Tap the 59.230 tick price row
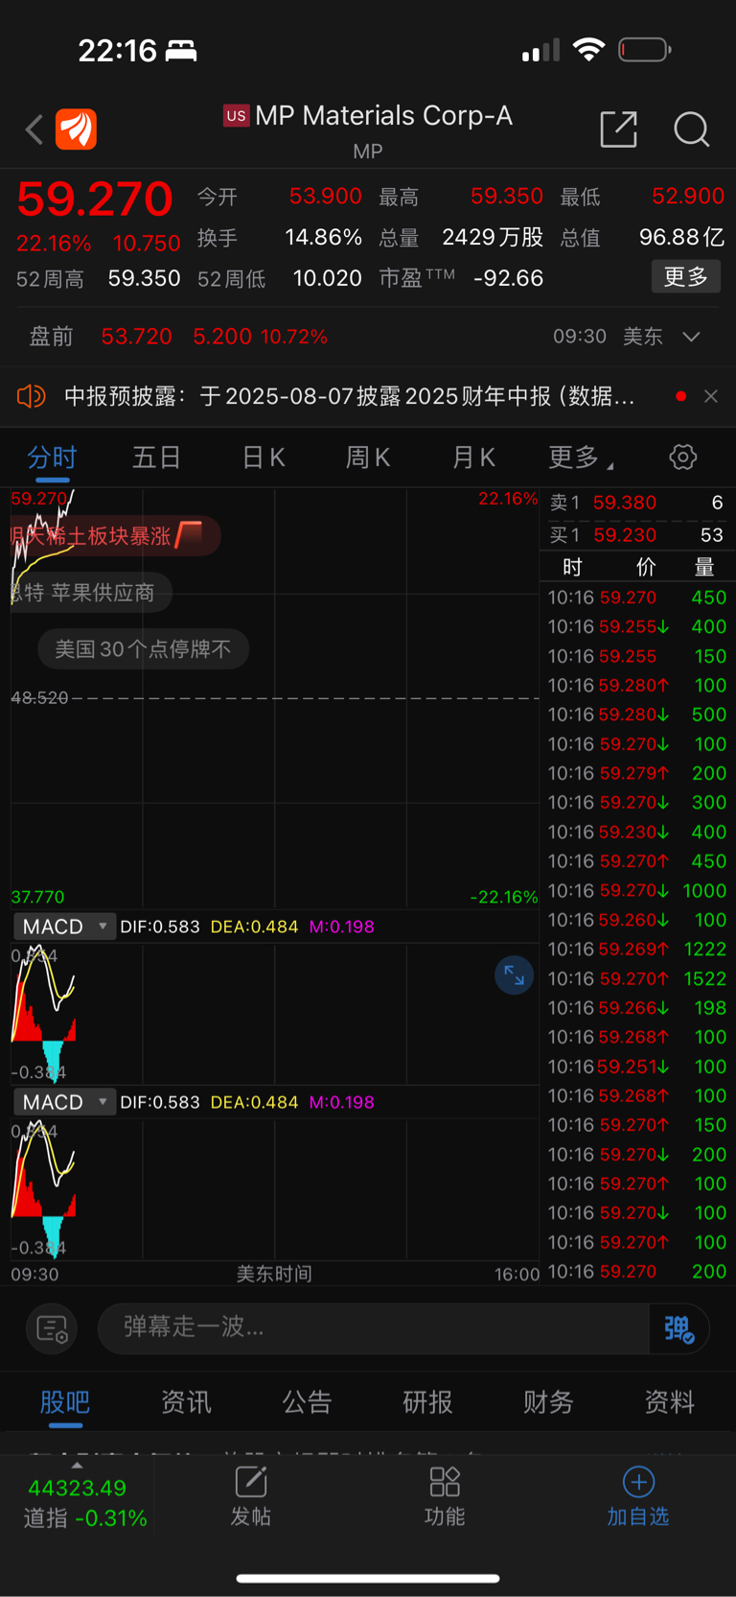 636,832
